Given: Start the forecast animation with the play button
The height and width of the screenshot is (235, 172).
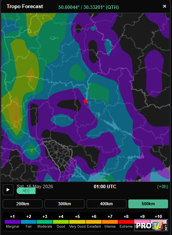Looking at the screenshot, I should tap(8, 190).
